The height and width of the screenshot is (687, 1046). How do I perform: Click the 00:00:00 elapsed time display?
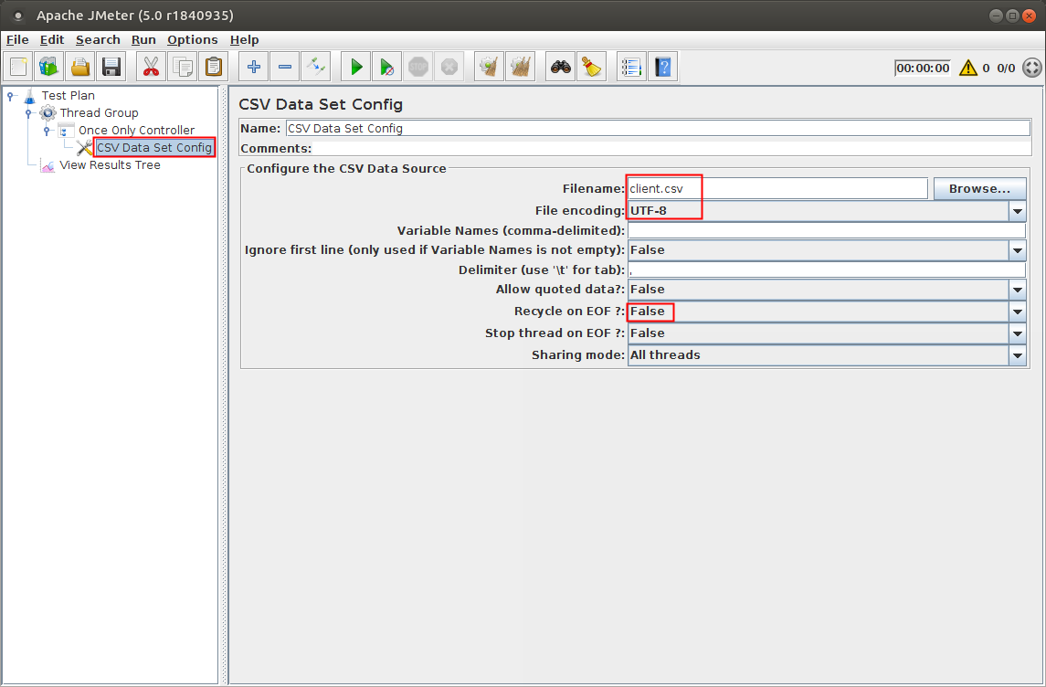[923, 68]
